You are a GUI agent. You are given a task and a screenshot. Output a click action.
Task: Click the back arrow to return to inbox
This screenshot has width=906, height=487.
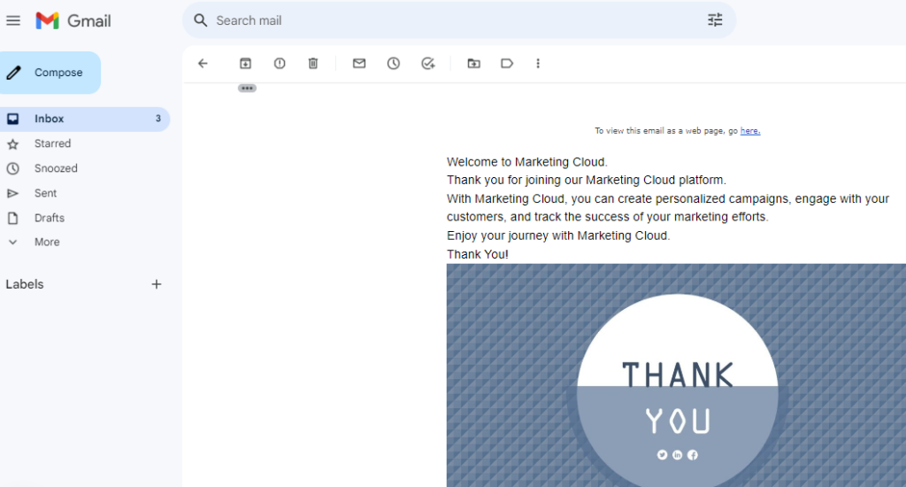(203, 64)
